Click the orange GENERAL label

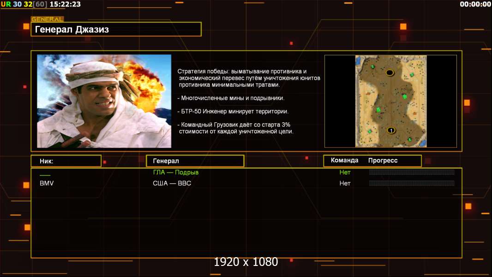(48, 19)
